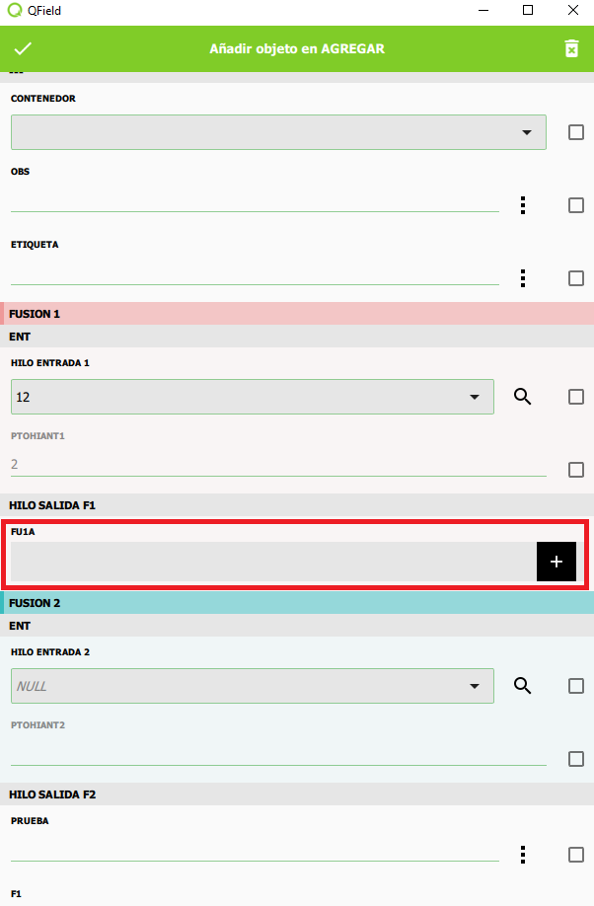Open the OBS field three-dot menu
The width and height of the screenshot is (594, 906).
(523, 205)
